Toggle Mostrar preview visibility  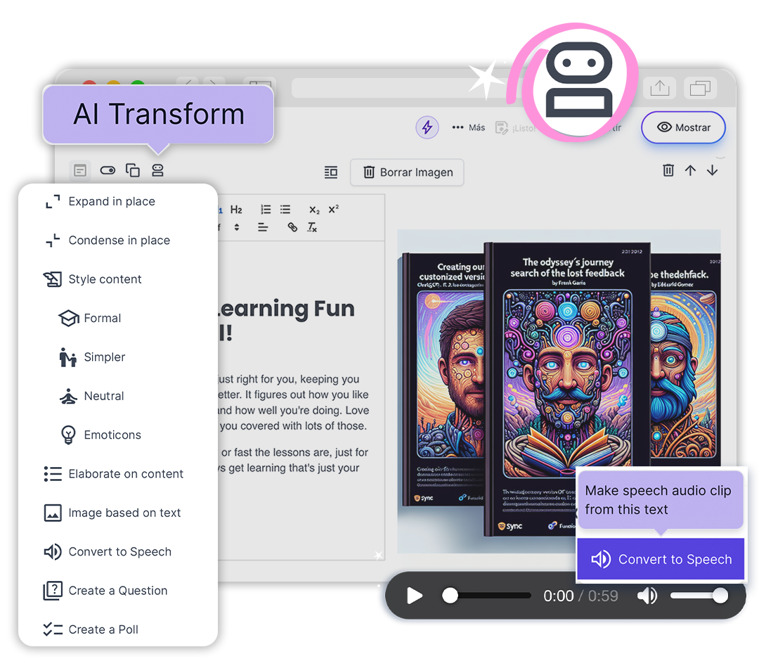(683, 127)
